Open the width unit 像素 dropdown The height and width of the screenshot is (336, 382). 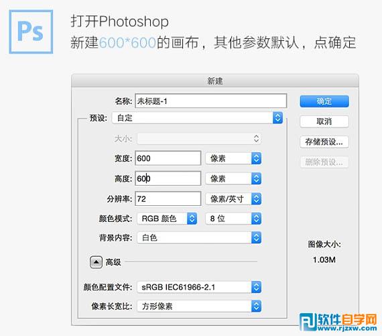tap(233, 158)
